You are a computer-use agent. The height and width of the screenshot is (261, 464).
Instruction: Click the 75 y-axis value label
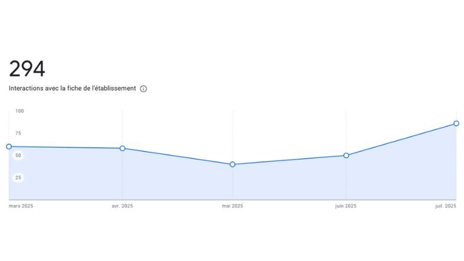pyautogui.click(x=18, y=133)
